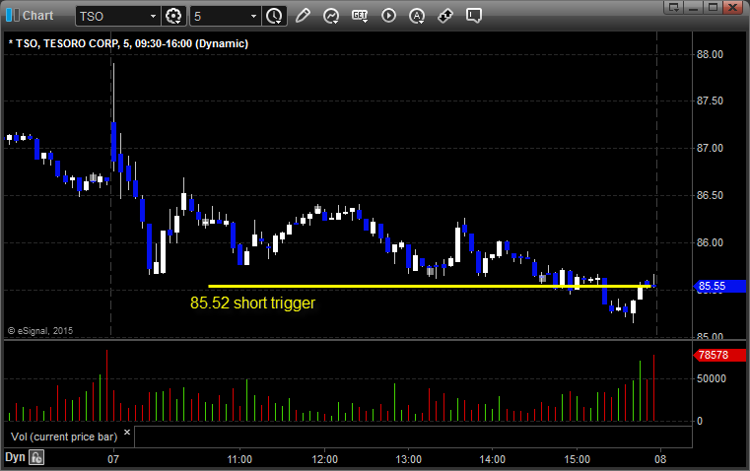
Task: Click the 15:00 time axis label
Action: (577, 459)
